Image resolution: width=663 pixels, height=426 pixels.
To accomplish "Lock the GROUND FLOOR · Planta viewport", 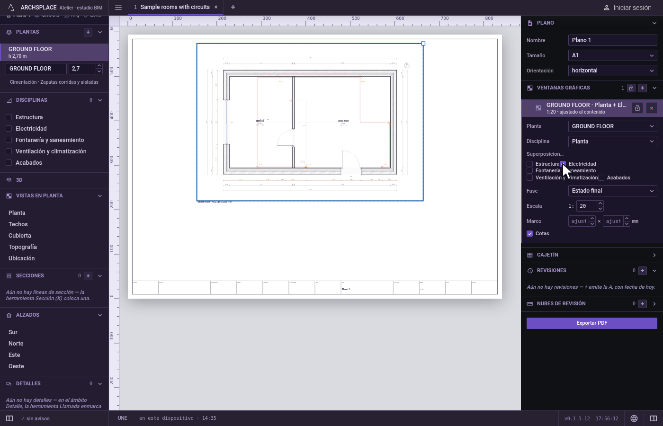I will pos(637,108).
